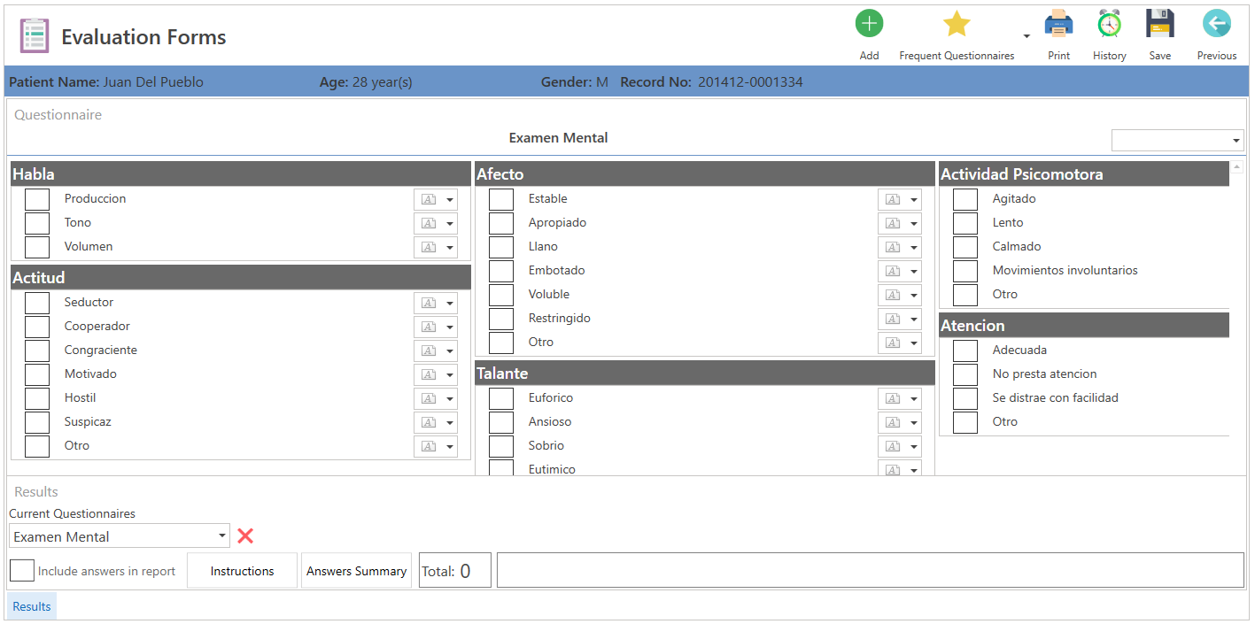The width and height of the screenshot is (1255, 624).
Task: Click the Save diskette icon
Action: tap(1160, 22)
